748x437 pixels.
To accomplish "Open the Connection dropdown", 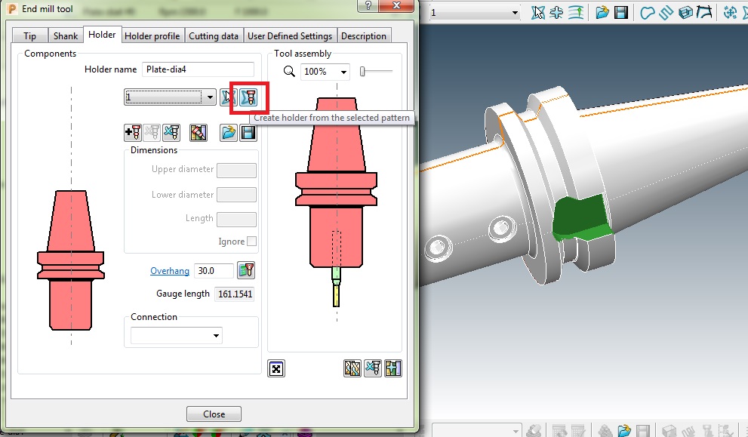I will click(216, 335).
